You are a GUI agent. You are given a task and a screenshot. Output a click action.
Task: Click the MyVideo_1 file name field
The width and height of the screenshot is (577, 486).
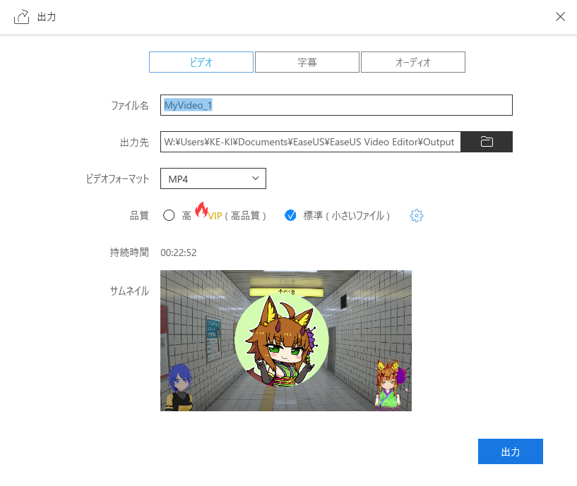(x=335, y=105)
